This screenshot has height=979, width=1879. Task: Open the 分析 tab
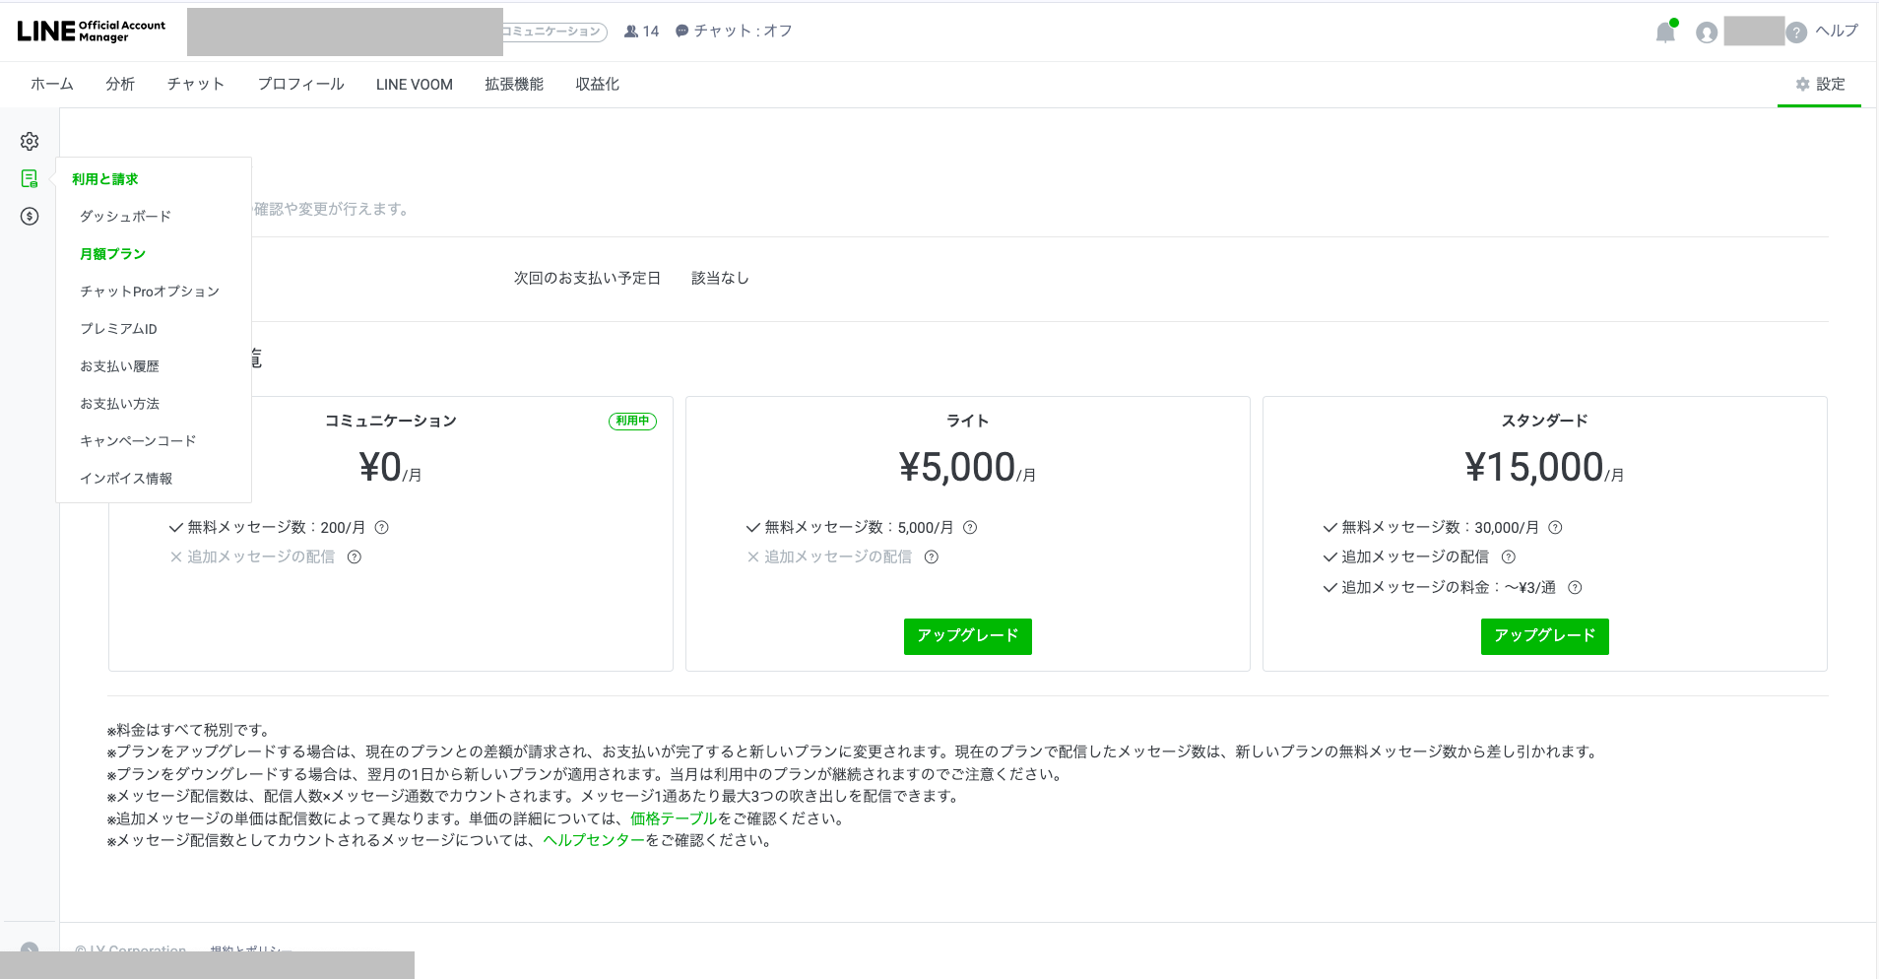120,85
